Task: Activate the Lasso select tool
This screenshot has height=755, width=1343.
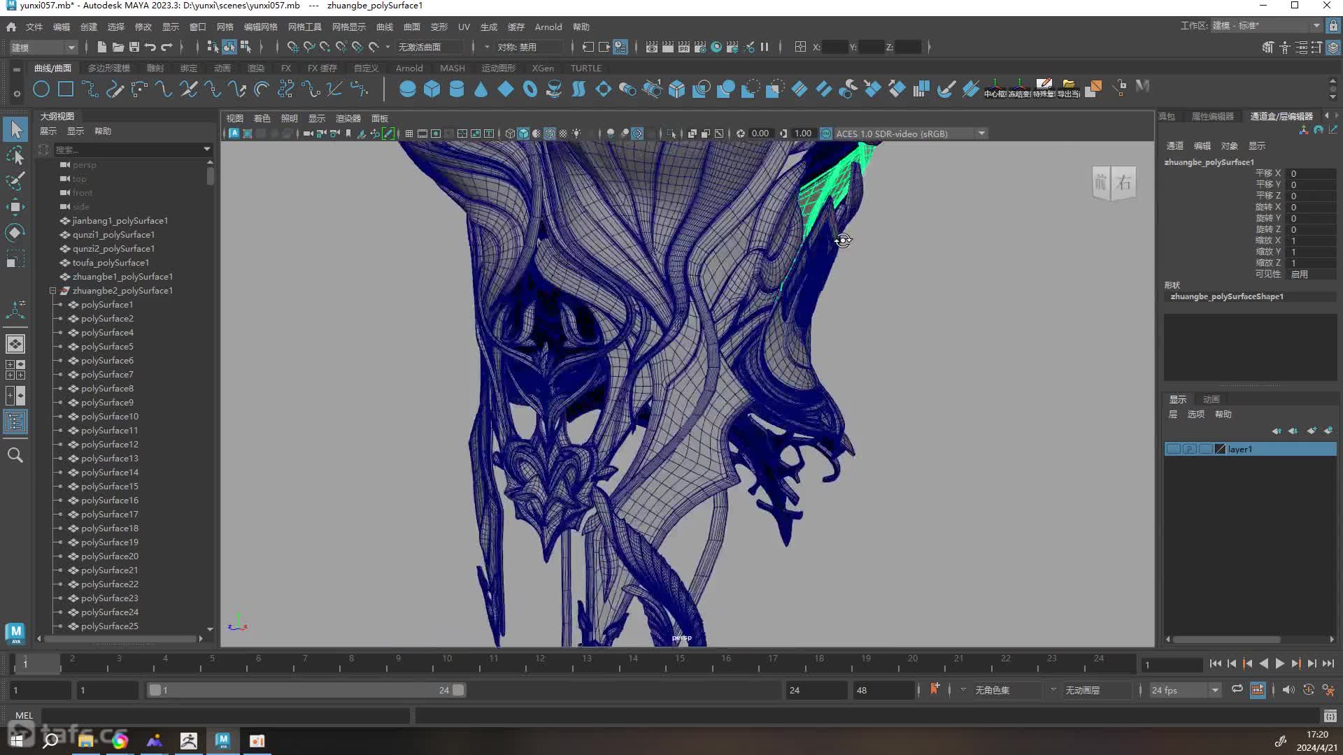Action: pos(15,155)
